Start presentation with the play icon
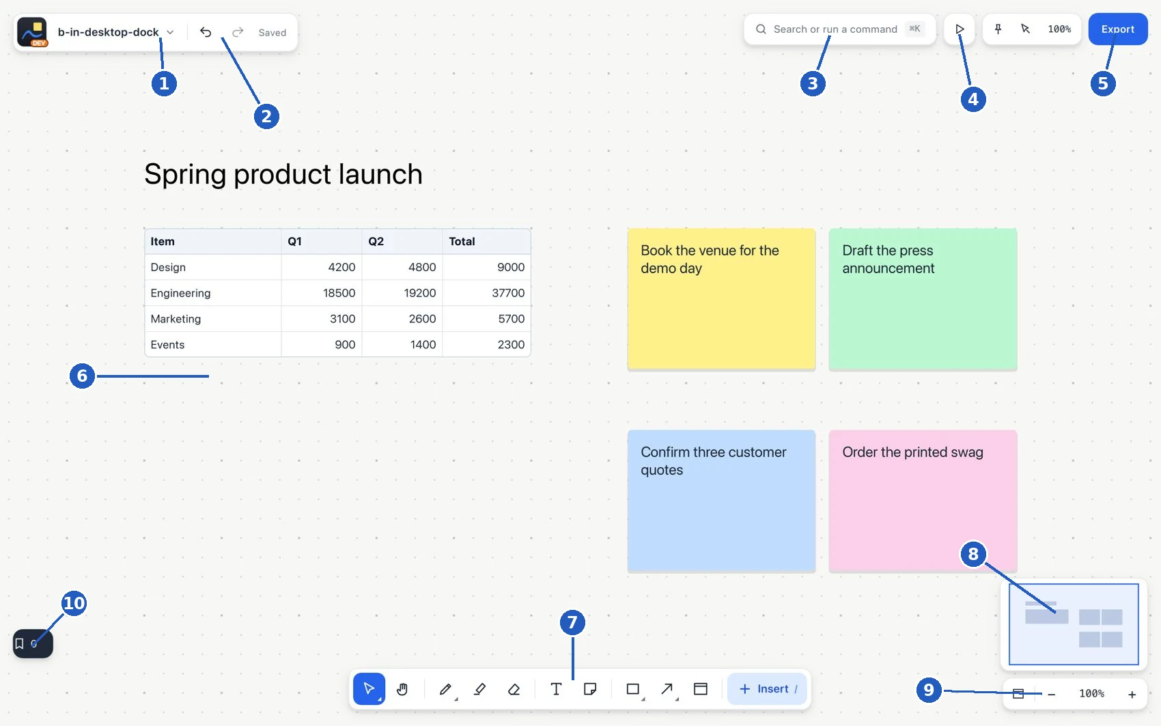This screenshot has height=726, width=1161. pyautogui.click(x=960, y=29)
